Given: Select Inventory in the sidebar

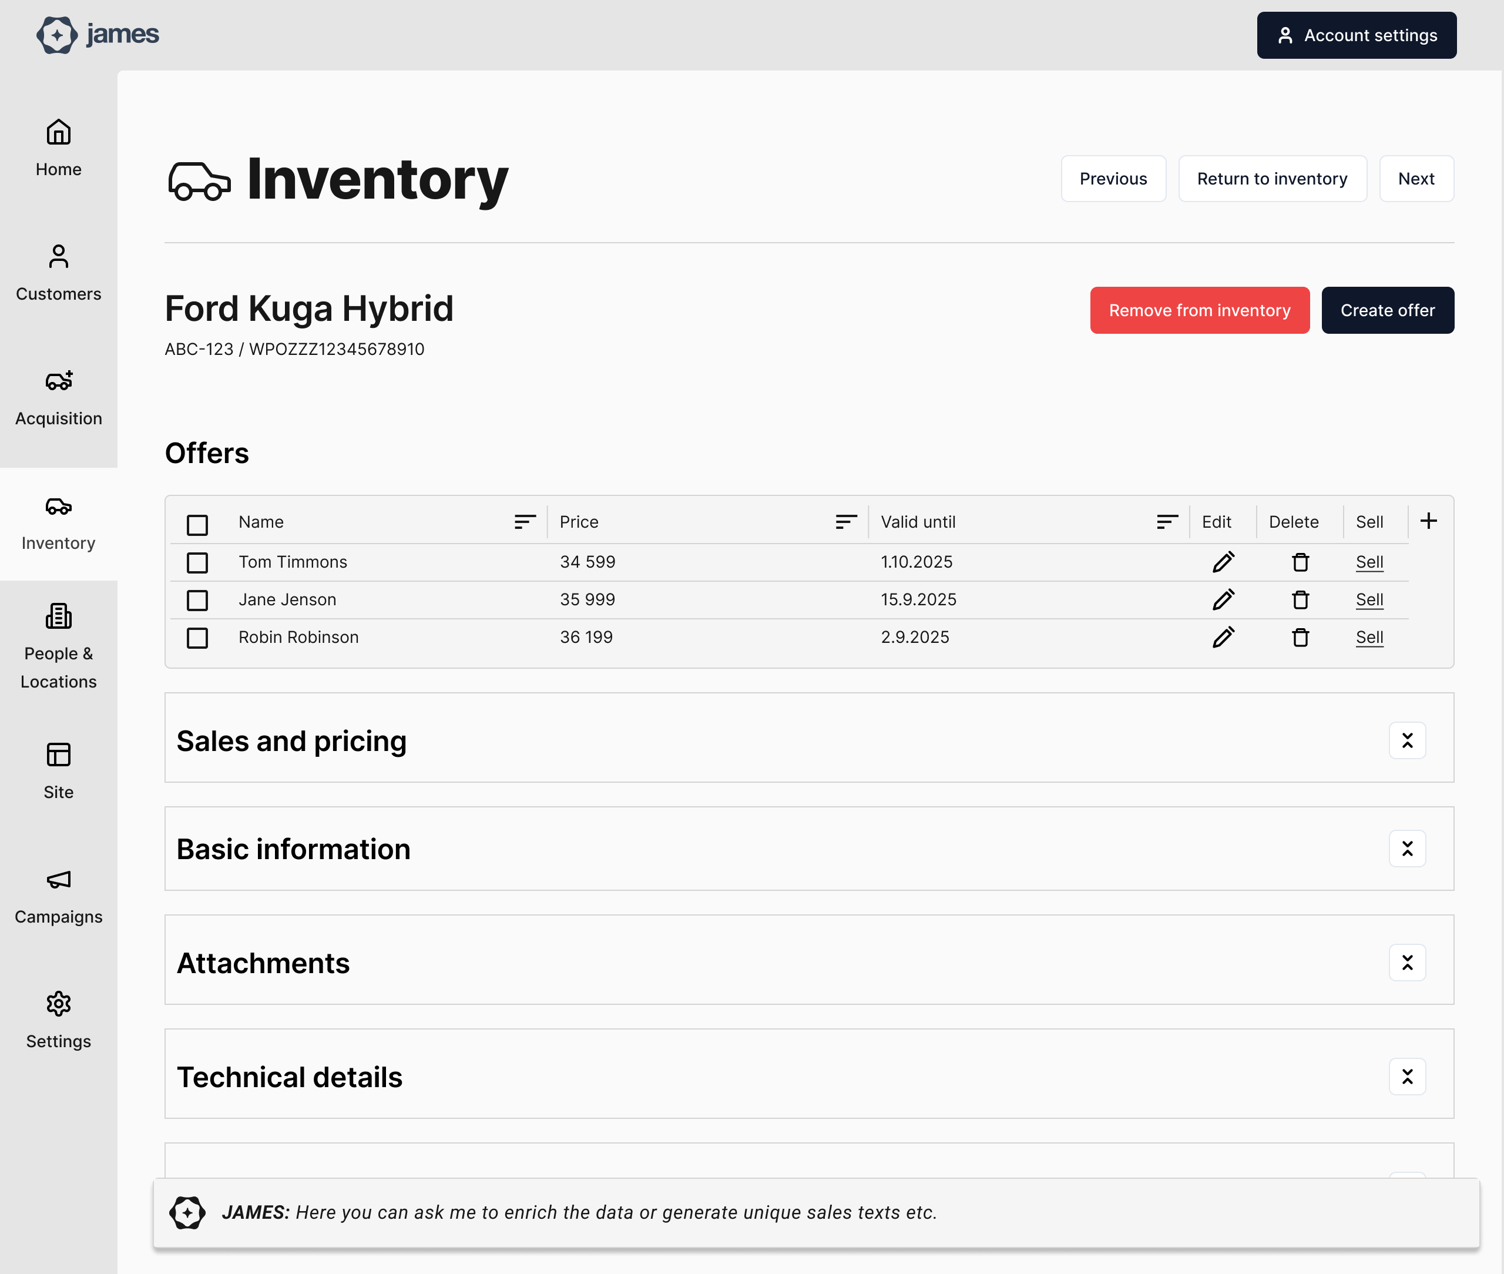Looking at the screenshot, I should coord(59,524).
